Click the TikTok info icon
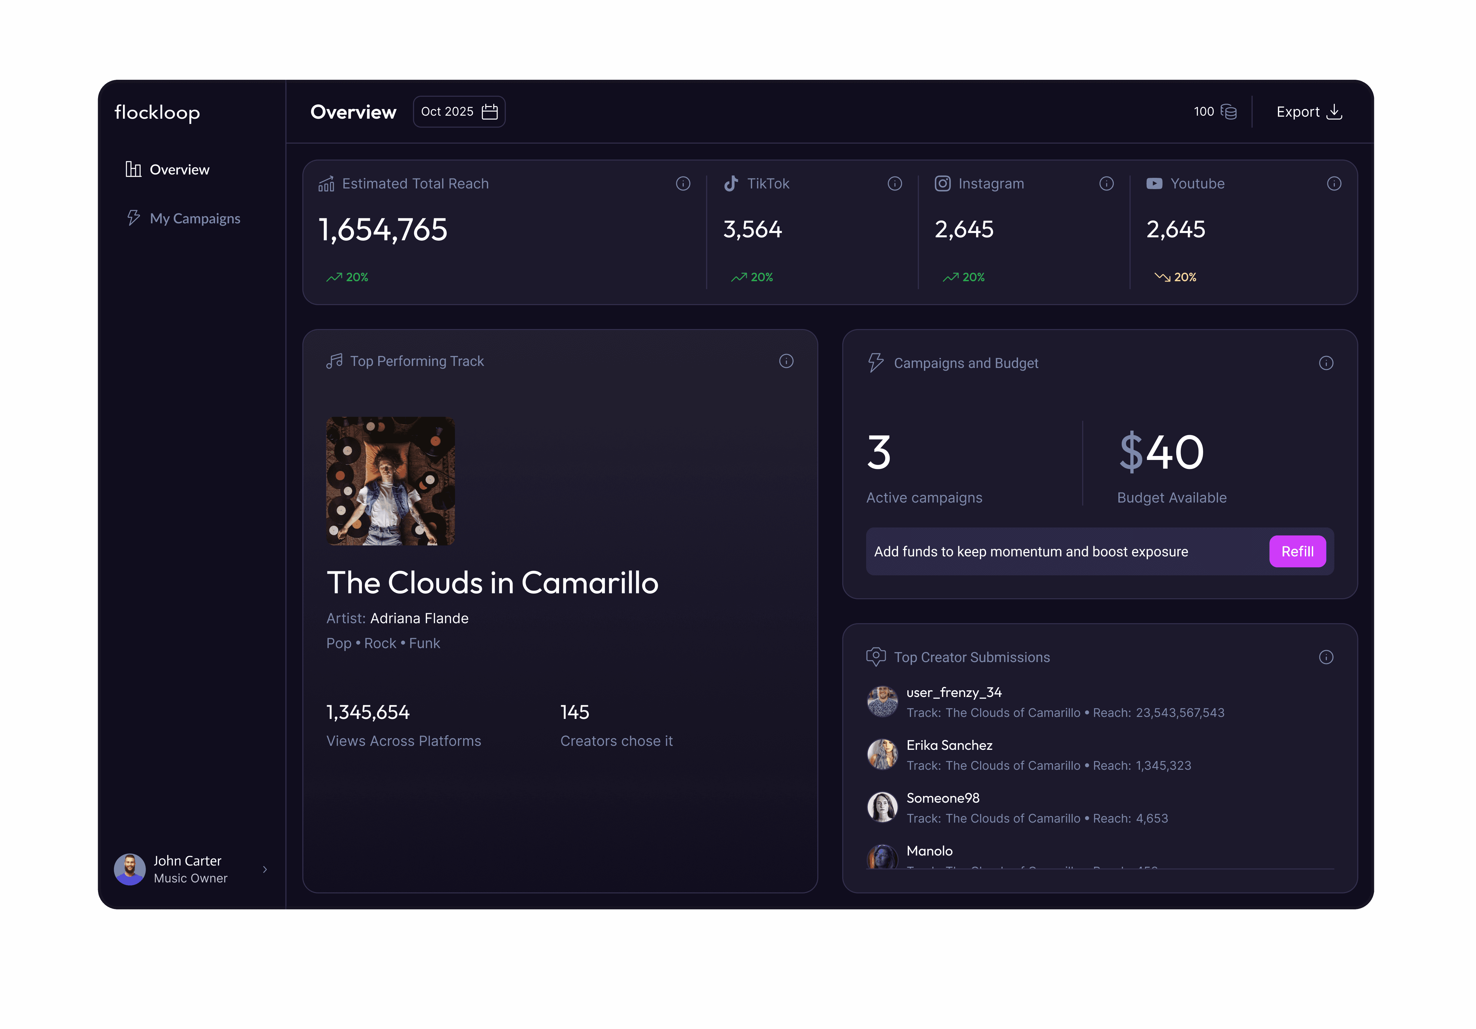This screenshot has width=1476, height=1029. pyautogui.click(x=894, y=184)
